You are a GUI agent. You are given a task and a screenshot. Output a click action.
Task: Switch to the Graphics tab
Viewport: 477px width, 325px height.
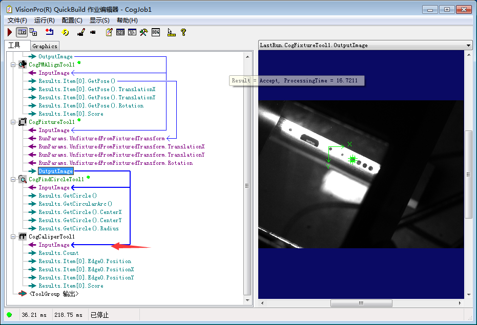[45, 46]
